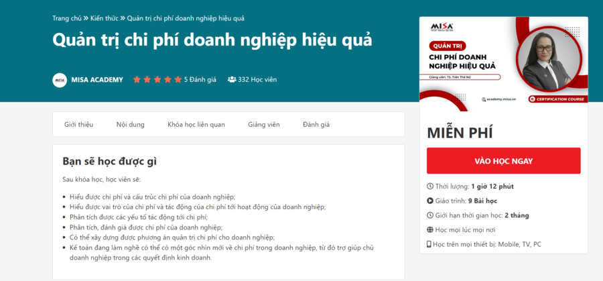Open the Trang chủ breadcrumb link
This screenshot has width=603, height=281.
point(67,18)
